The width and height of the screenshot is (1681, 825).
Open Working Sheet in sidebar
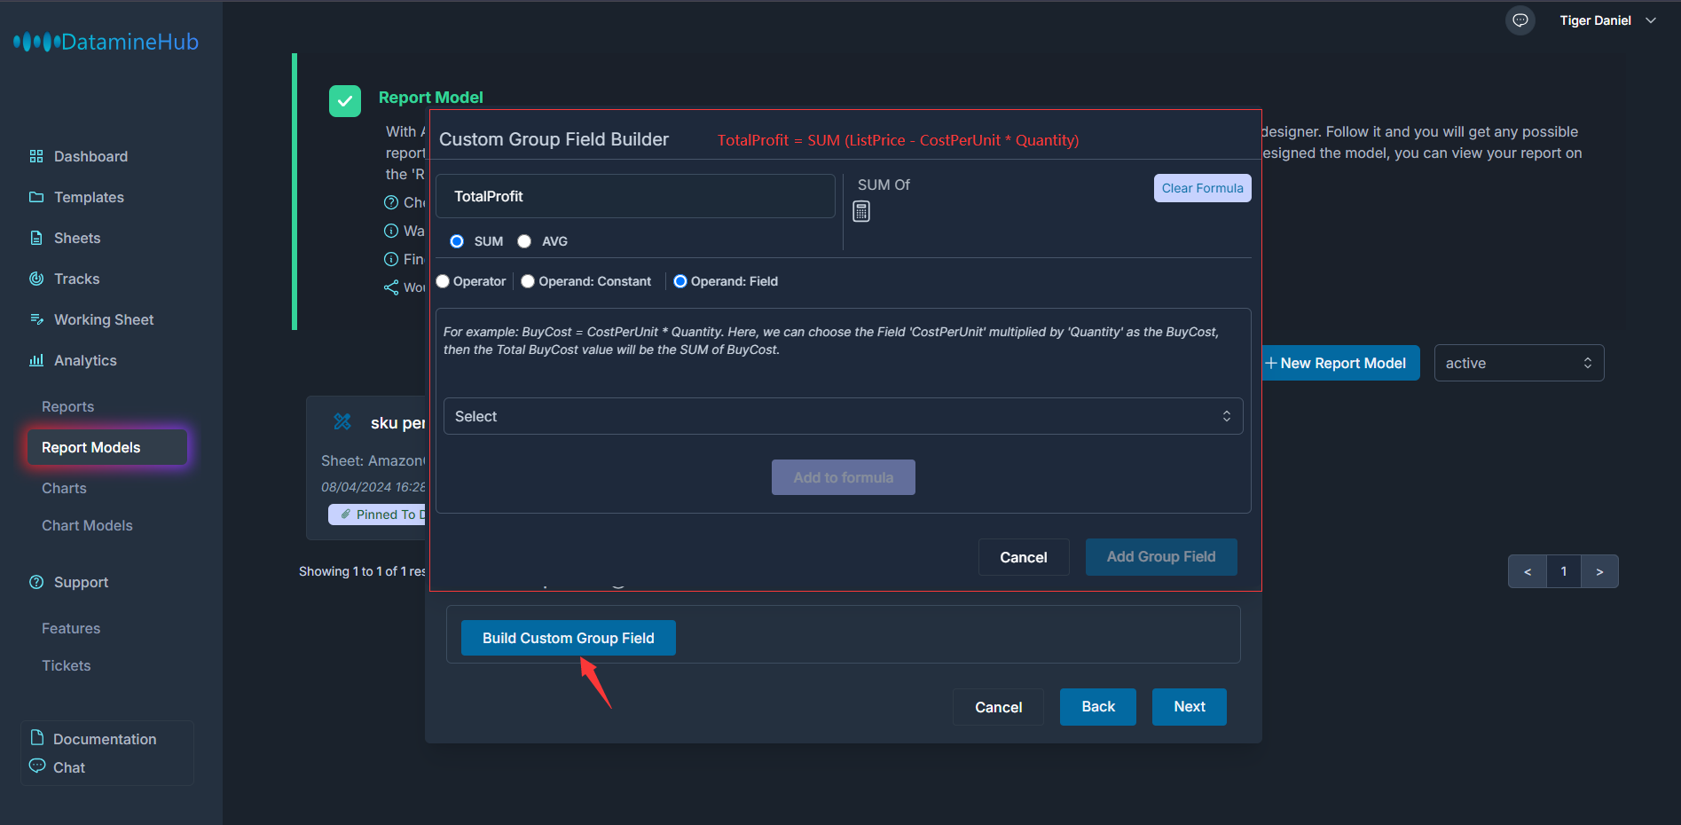(104, 319)
